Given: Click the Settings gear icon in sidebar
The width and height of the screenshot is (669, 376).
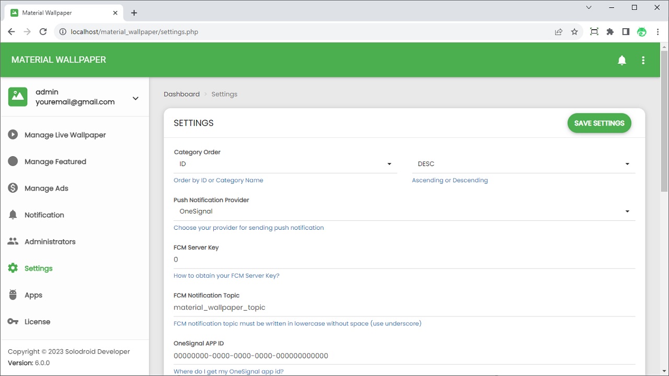Looking at the screenshot, I should pyautogui.click(x=13, y=268).
